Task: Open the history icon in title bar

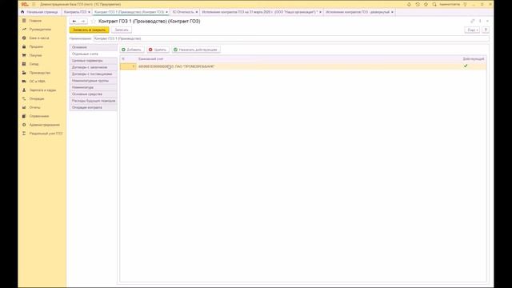Action: (418, 4)
